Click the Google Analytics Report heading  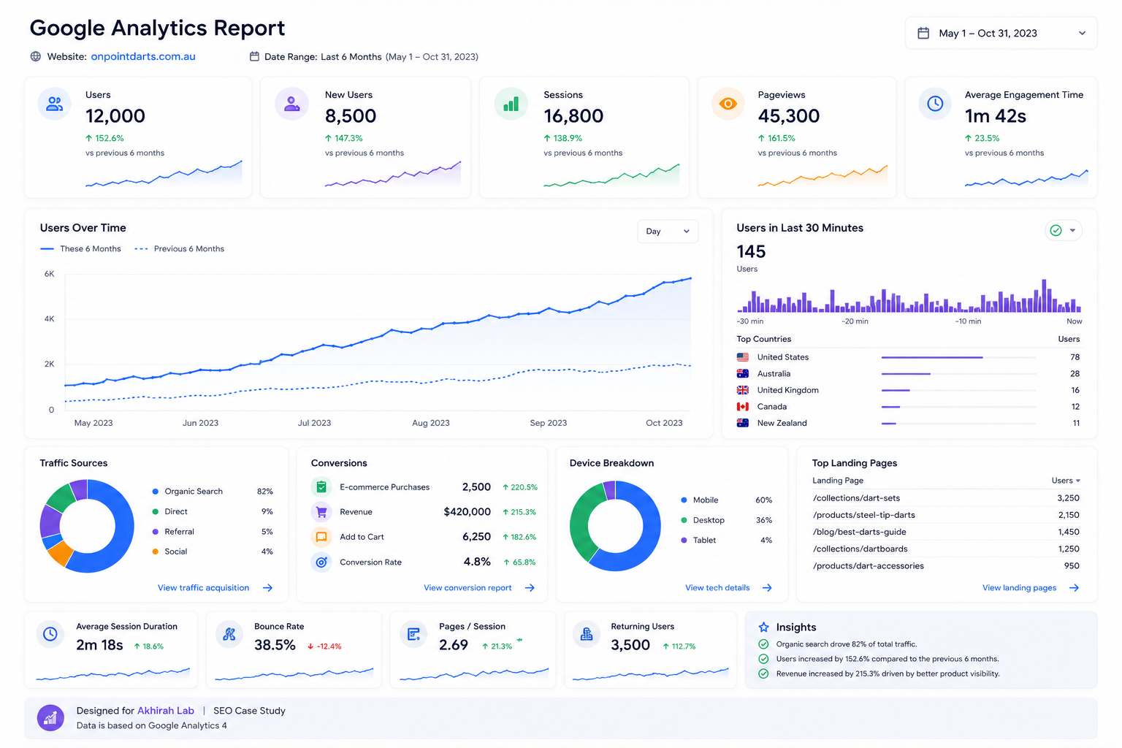[157, 28]
